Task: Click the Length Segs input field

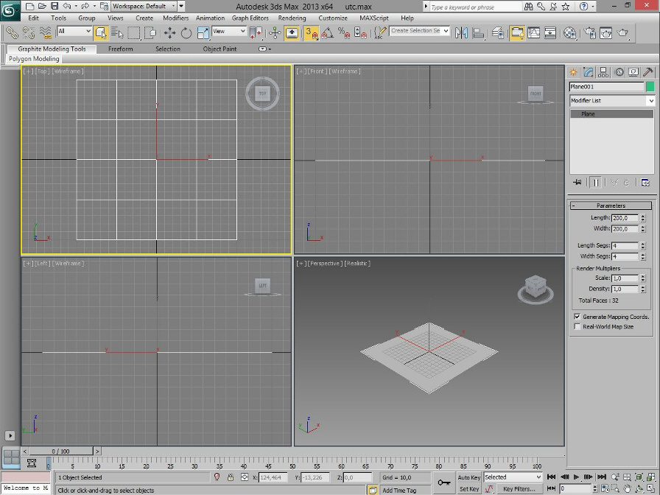Action: coord(625,245)
